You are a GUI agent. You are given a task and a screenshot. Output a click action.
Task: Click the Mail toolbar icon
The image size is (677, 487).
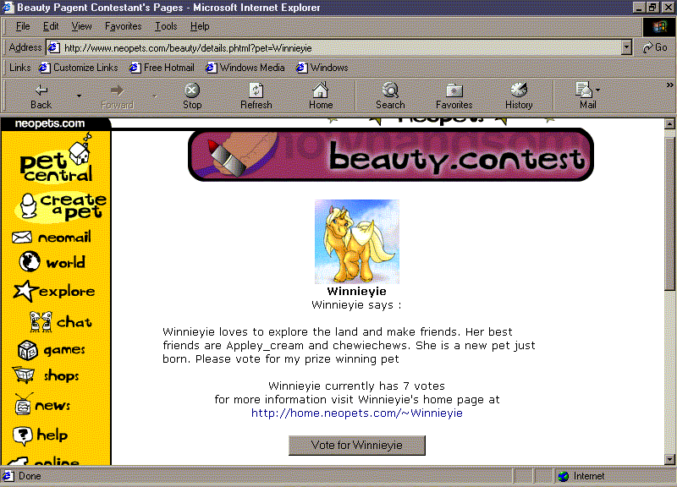[584, 96]
